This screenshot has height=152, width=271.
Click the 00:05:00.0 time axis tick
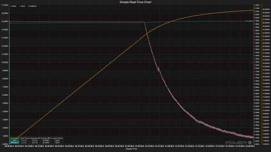19,146
